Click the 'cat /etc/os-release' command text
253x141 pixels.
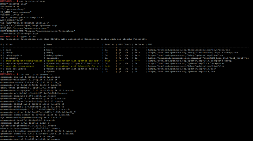pyautogui.click(x=29, y=2)
